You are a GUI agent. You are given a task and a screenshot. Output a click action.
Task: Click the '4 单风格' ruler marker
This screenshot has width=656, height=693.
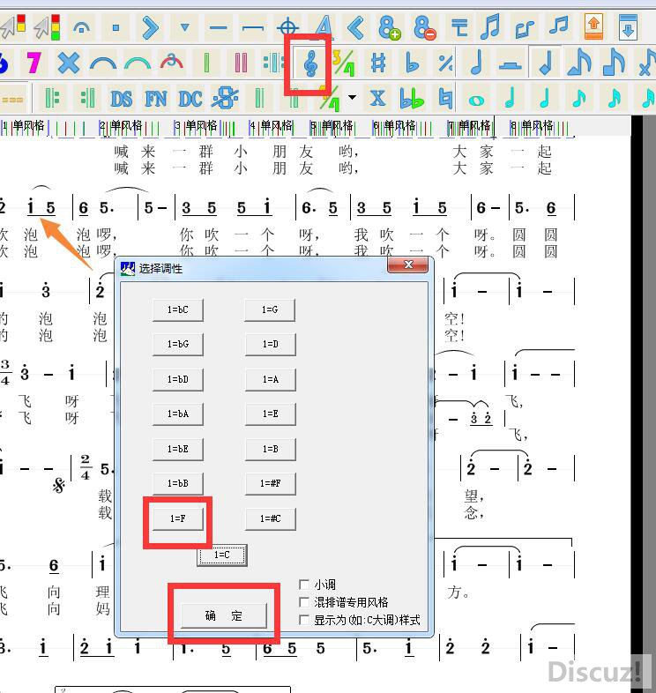(272, 125)
